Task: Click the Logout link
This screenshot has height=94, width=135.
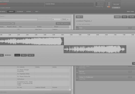Action: 132,11
